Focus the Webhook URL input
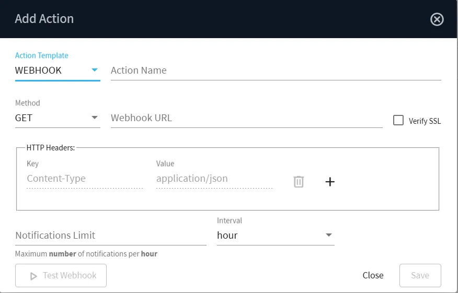This screenshot has height=293, width=458. coord(247,118)
